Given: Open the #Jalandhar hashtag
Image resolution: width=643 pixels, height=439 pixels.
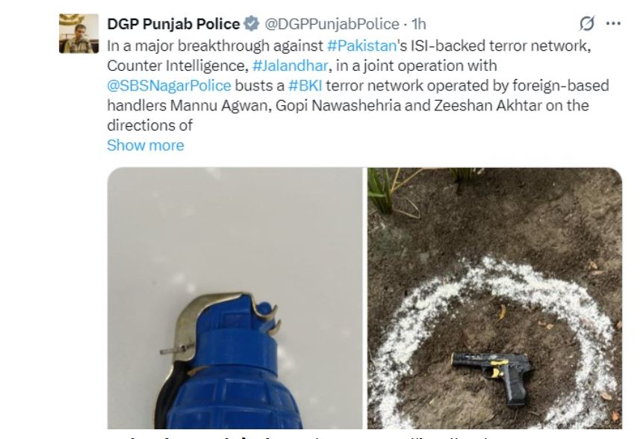Looking at the screenshot, I should 290,66.
